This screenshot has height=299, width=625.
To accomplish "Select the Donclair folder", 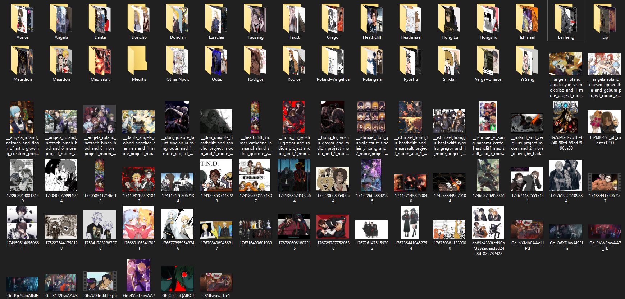I will point(178,19).
